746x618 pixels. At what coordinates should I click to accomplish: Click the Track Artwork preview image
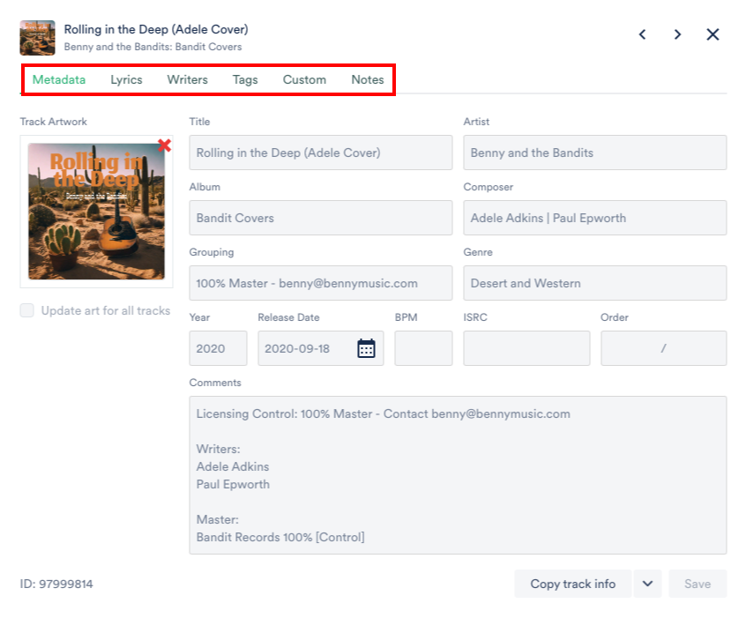(x=95, y=212)
